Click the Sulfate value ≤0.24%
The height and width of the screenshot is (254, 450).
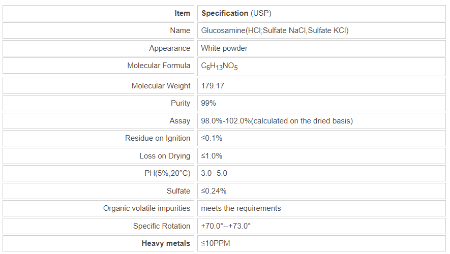point(214,191)
